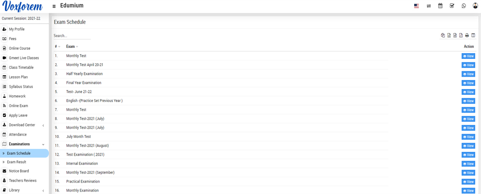
Task: Click the WhatsApp icon in header
Action: [x=464, y=6]
